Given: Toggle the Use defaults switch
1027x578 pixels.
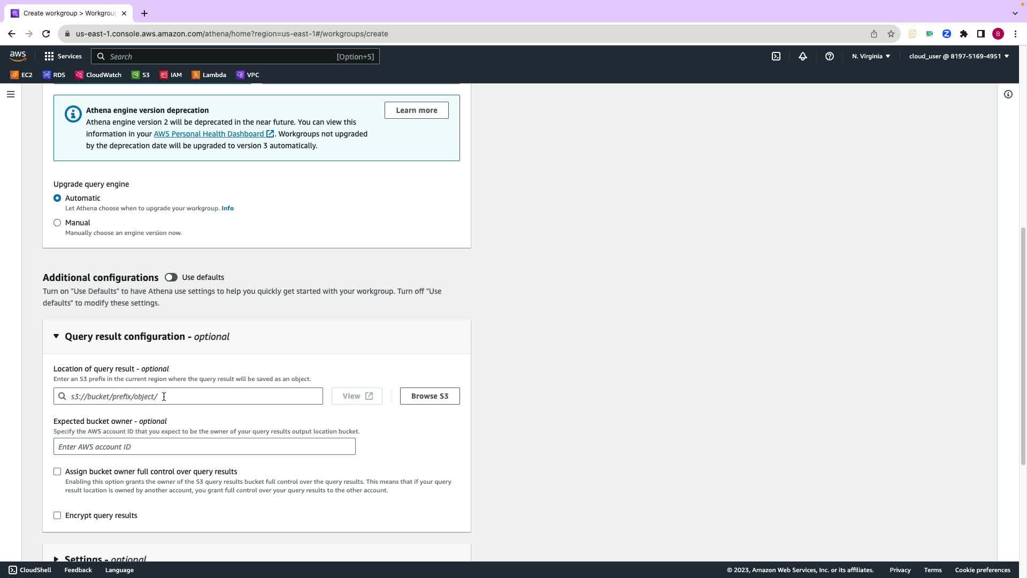Looking at the screenshot, I should (171, 277).
